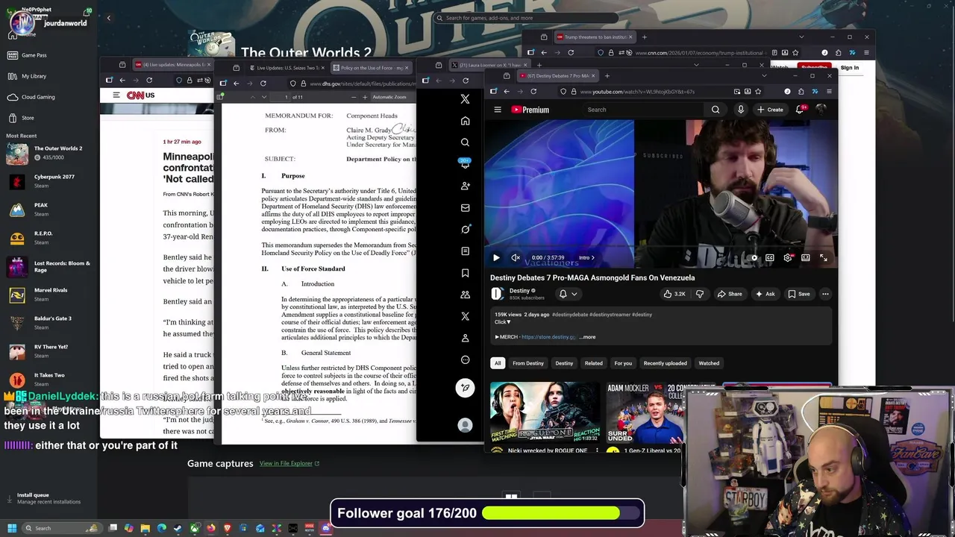The height and width of the screenshot is (537, 955).
Task: Like the Destiny Debates video
Action: pyautogui.click(x=674, y=294)
